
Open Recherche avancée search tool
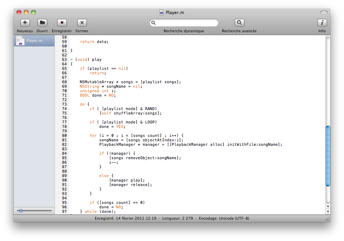coord(239,23)
